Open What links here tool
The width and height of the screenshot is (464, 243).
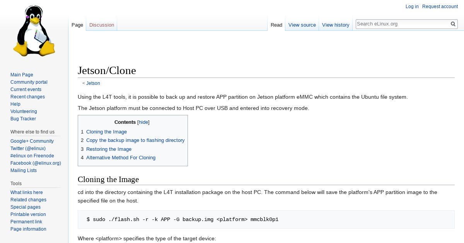coord(27,192)
